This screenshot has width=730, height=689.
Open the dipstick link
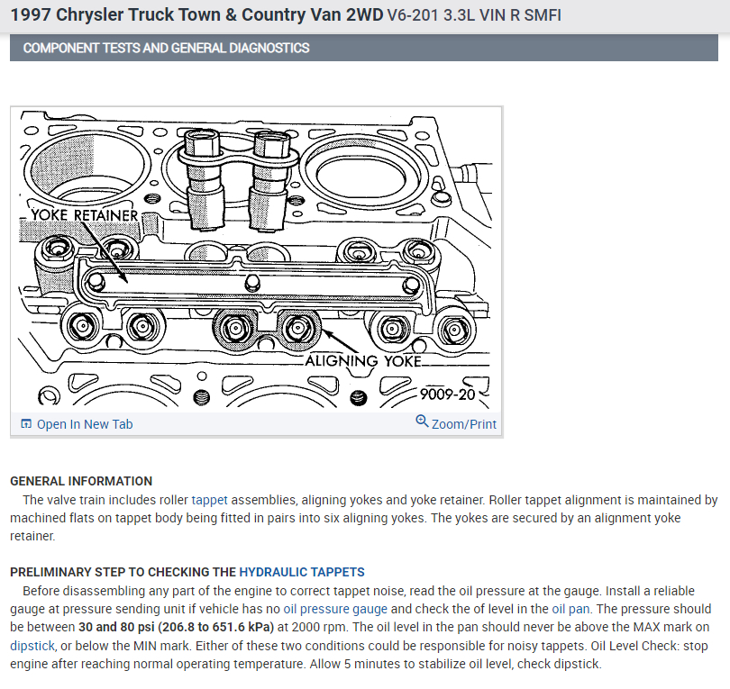click(32, 646)
